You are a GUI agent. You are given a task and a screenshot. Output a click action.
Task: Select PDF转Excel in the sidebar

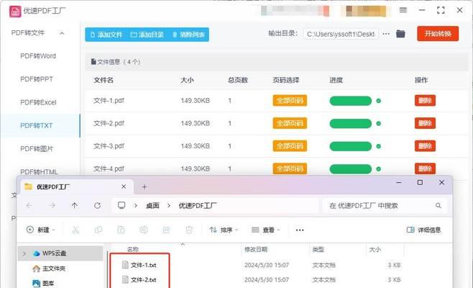pyautogui.click(x=38, y=102)
